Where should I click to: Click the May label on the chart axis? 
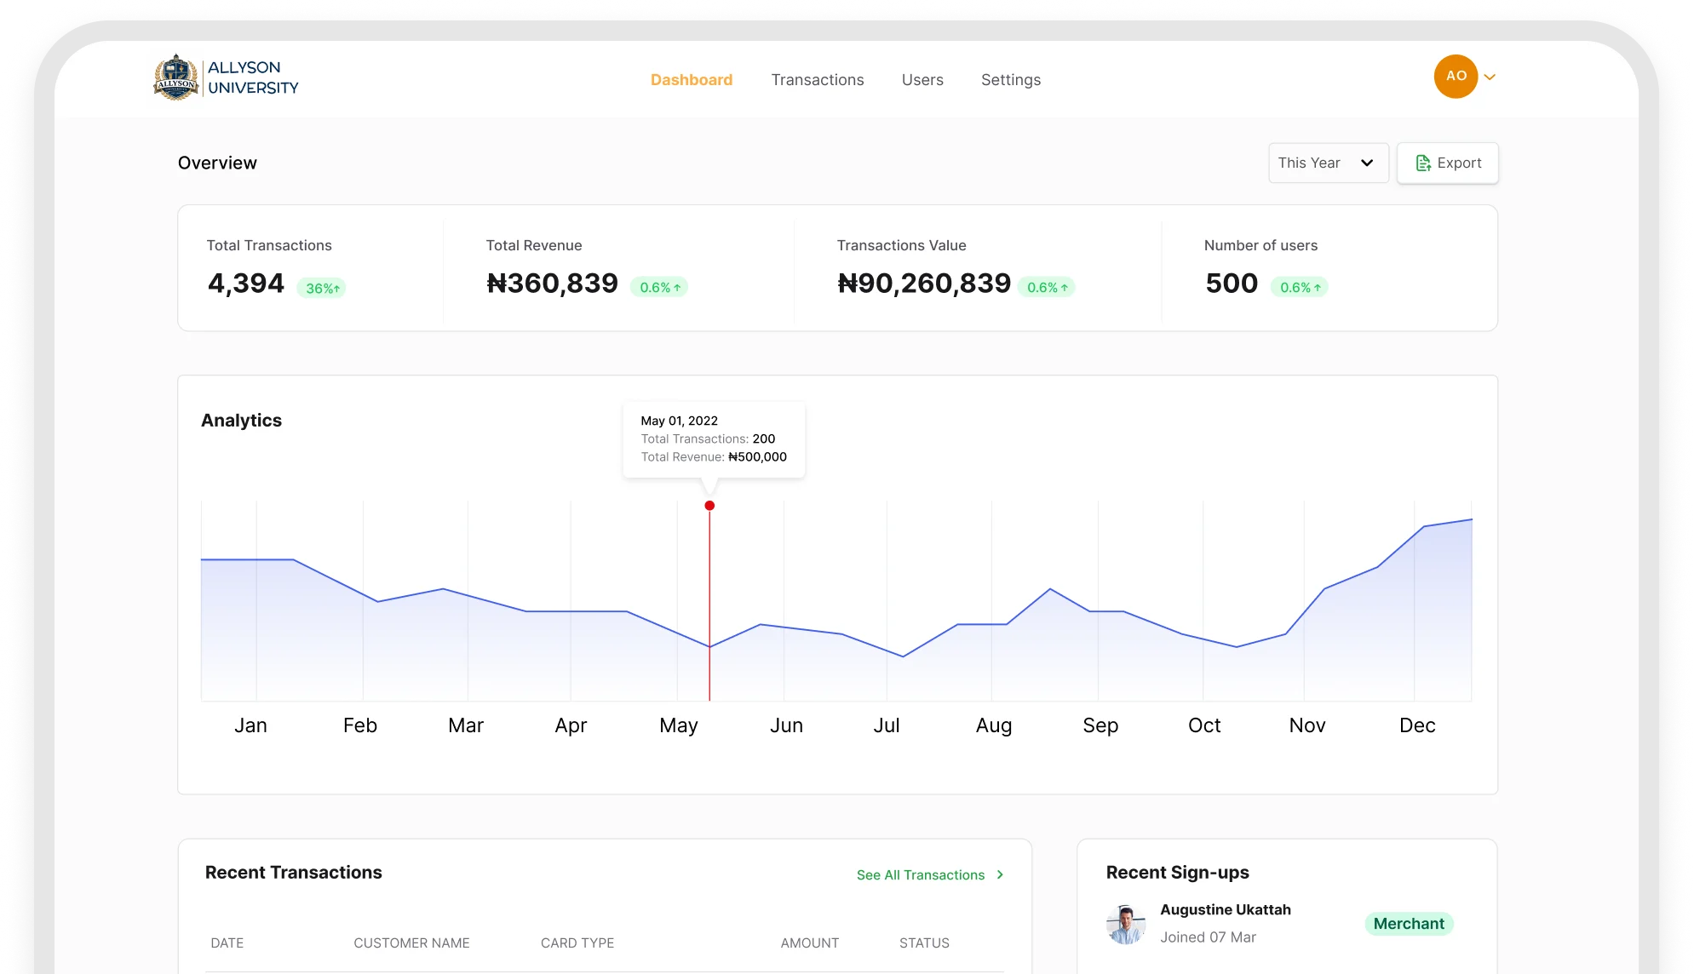pyautogui.click(x=678, y=725)
